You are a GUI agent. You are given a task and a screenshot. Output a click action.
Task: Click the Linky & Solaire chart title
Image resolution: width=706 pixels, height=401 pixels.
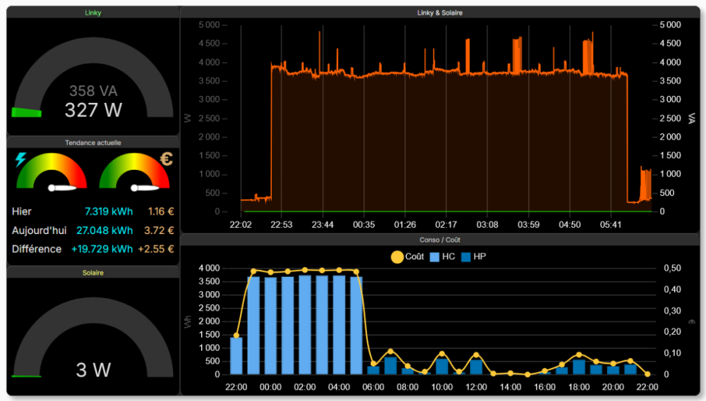tap(440, 13)
